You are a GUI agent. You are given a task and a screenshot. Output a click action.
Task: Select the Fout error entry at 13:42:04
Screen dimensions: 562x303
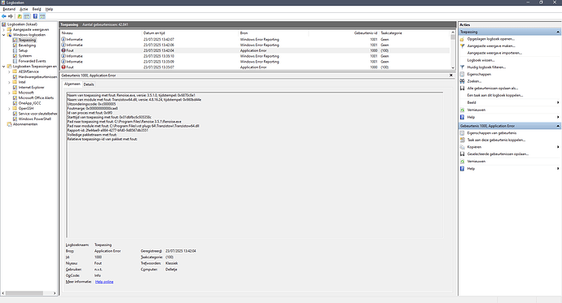[x=255, y=50]
